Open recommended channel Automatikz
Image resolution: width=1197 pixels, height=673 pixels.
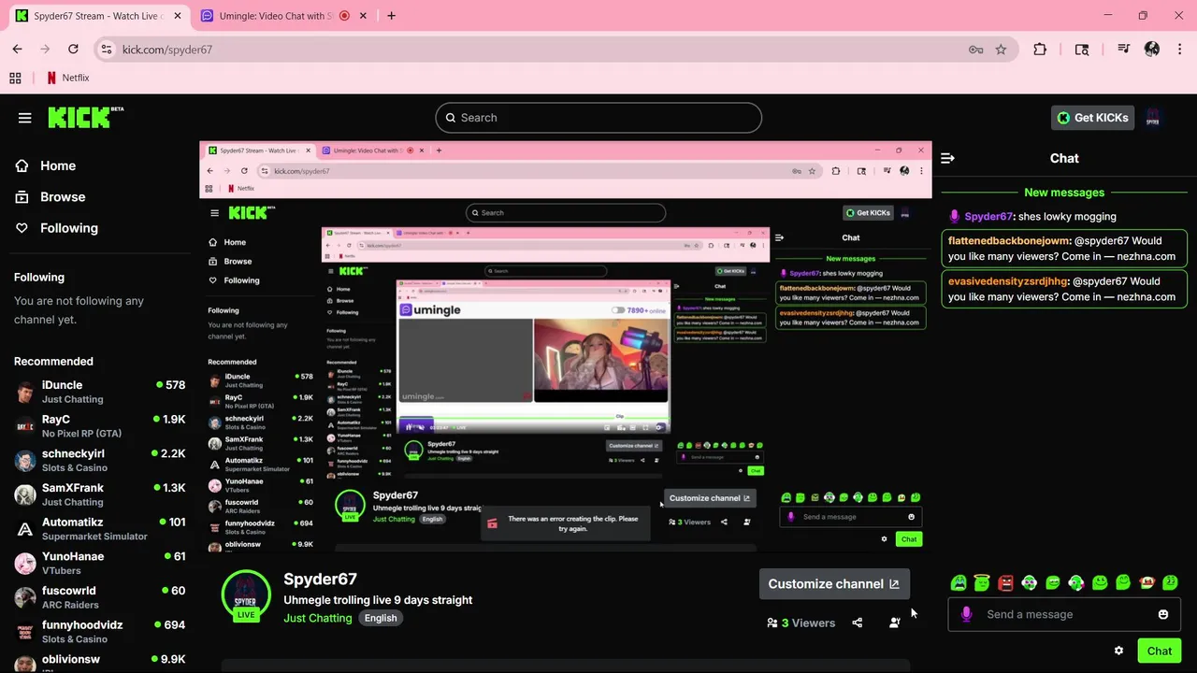coord(99,529)
